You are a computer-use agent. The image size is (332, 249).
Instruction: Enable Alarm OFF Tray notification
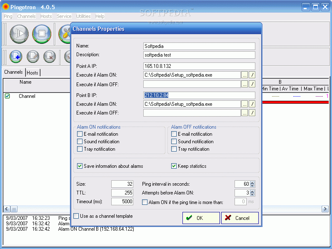174,149
